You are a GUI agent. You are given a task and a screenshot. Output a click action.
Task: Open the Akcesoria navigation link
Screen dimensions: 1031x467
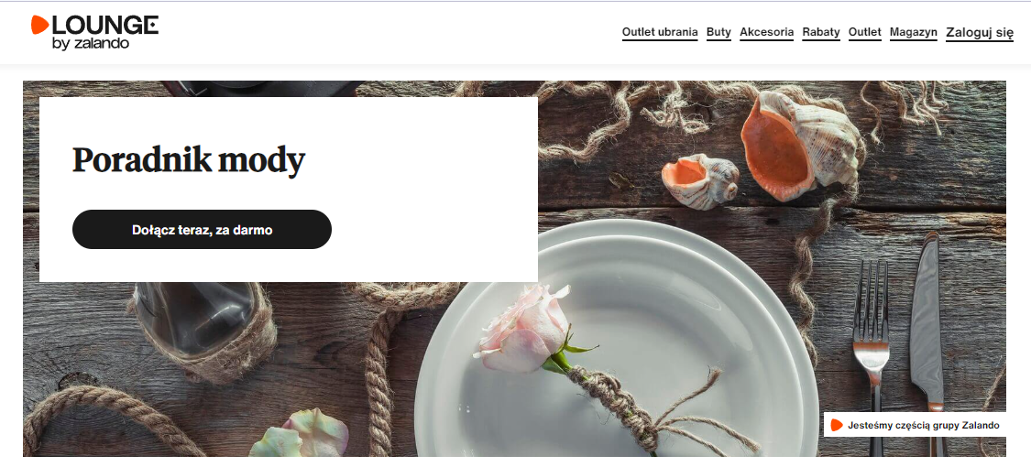tap(767, 32)
